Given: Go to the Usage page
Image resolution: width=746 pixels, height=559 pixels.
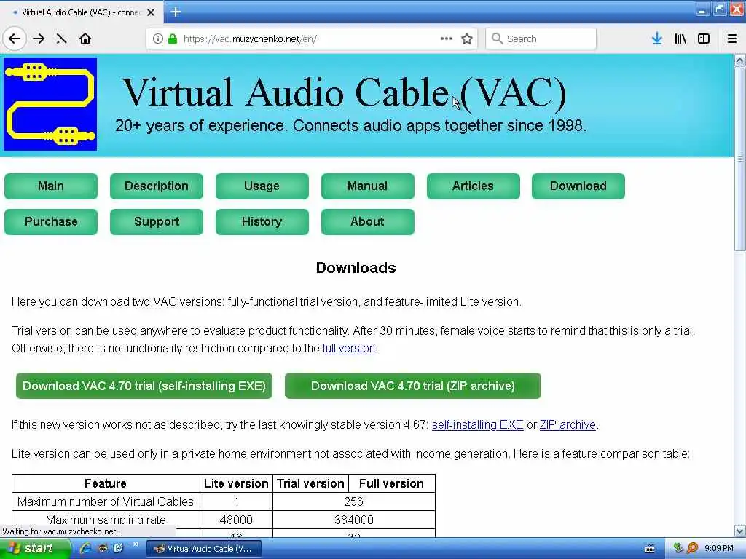Looking at the screenshot, I should point(262,186).
